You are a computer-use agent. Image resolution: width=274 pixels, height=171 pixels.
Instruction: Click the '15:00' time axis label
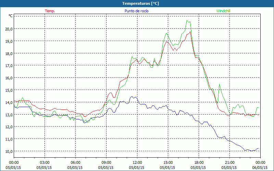click(168, 163)
